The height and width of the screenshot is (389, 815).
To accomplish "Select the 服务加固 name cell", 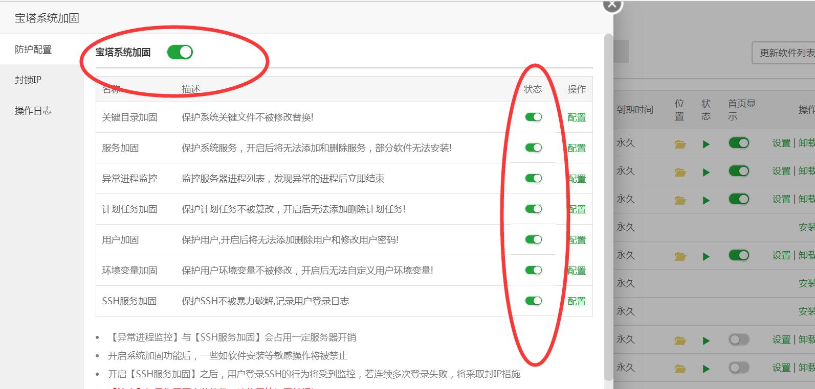I will click(x=120, y=148).
